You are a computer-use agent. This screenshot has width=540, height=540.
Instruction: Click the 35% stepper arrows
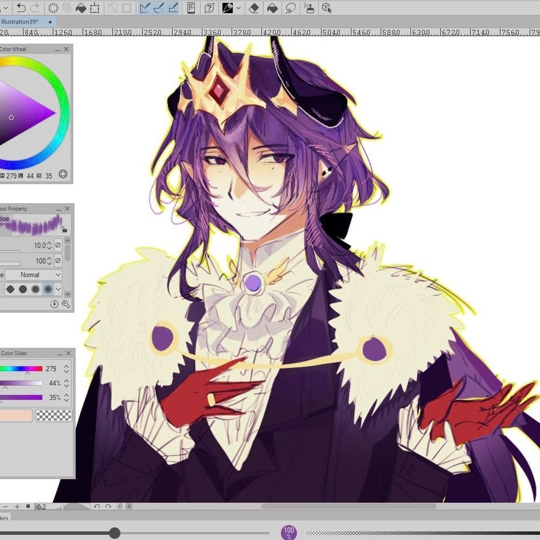66,398
